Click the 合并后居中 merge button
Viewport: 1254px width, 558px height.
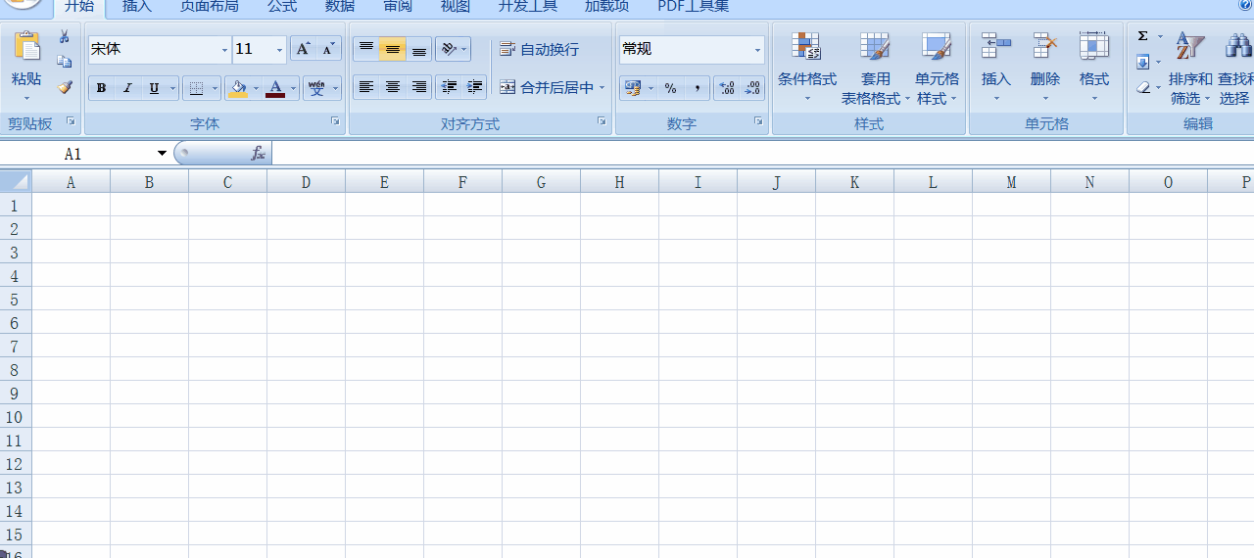[547, 88]
